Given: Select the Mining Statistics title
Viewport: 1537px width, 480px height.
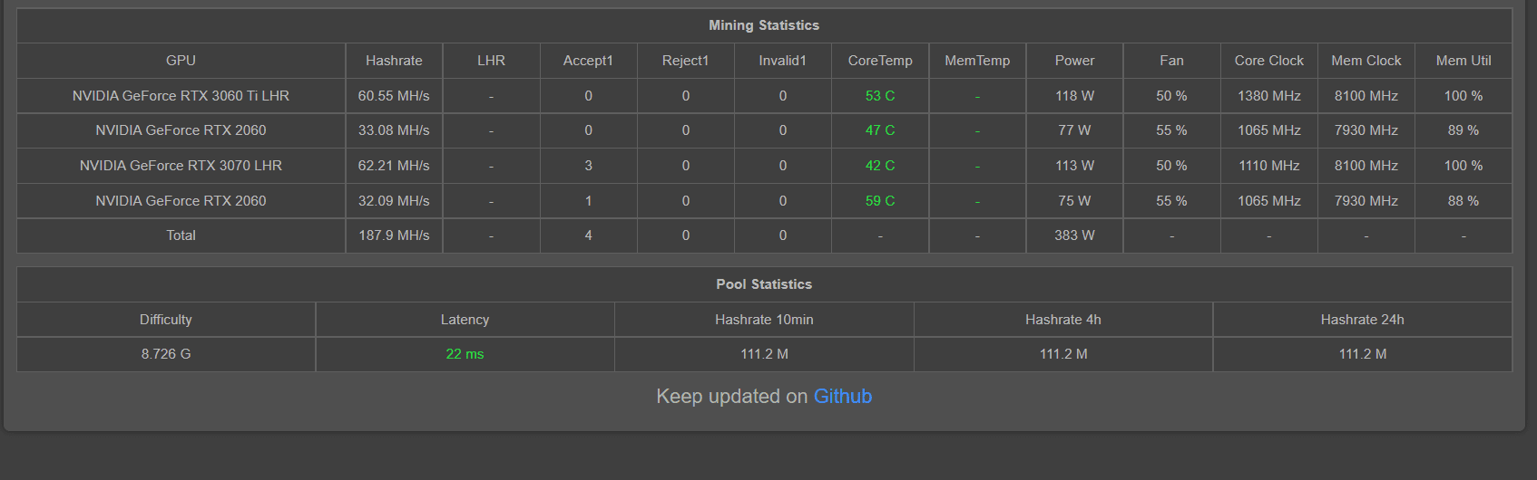Looking at the screenshot, I should tap(764, 25).
